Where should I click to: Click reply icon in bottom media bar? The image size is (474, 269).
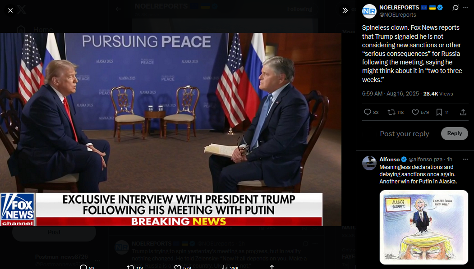[x=83, y=267]
